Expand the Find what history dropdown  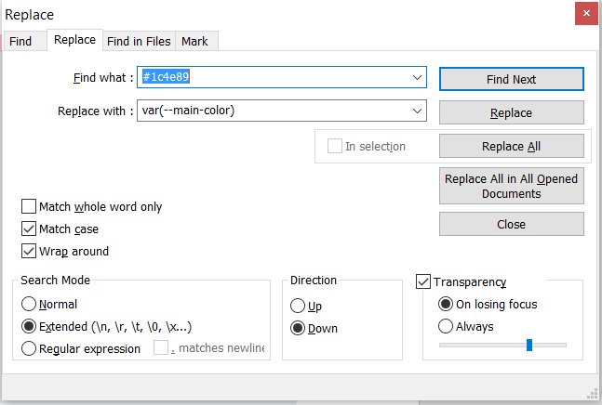[x=418, y=77]
